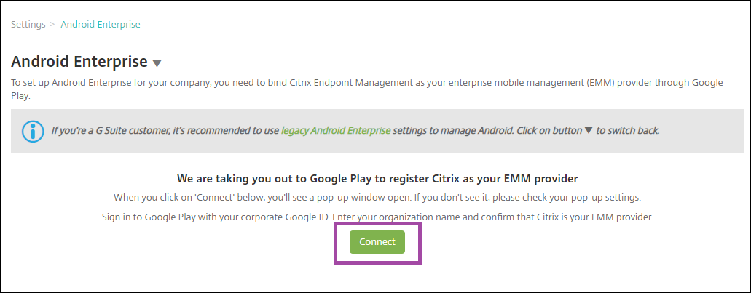Viewport: 751px width, 293px height.
Task: Open the dropdown arrow beside Android Enterprise heading
Action: point(157,63)
